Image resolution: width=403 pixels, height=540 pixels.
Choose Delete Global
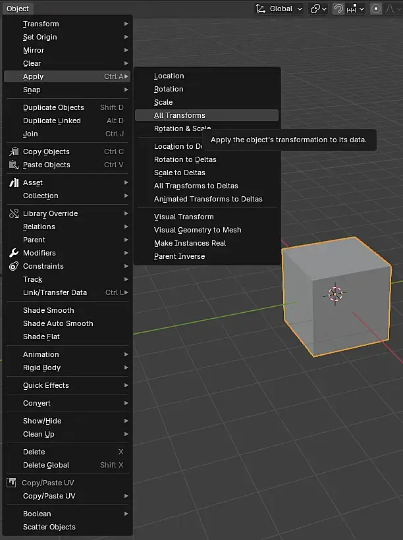tap(67, 465)
